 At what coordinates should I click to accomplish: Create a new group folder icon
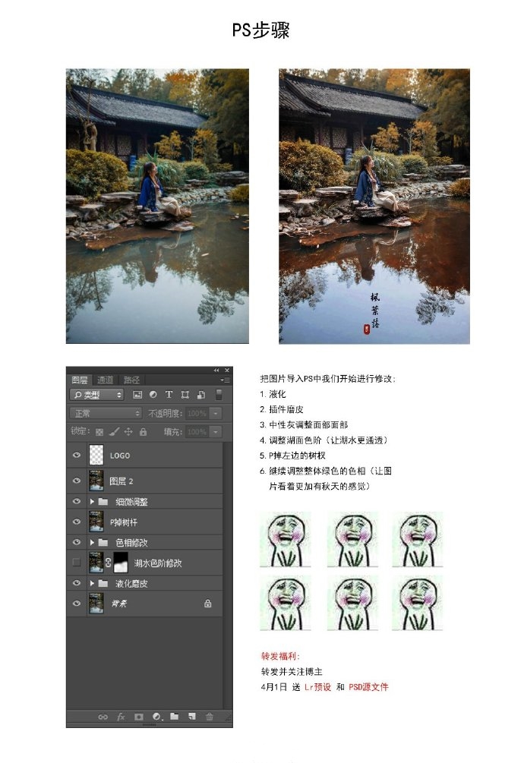174,716
